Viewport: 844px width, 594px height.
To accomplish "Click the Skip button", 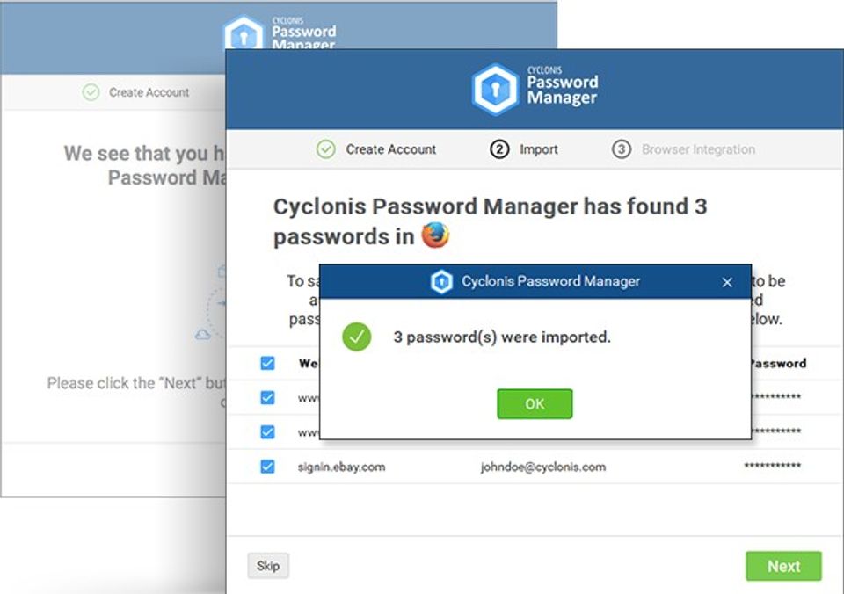I will pyautogui.click(x=268, y=566).
